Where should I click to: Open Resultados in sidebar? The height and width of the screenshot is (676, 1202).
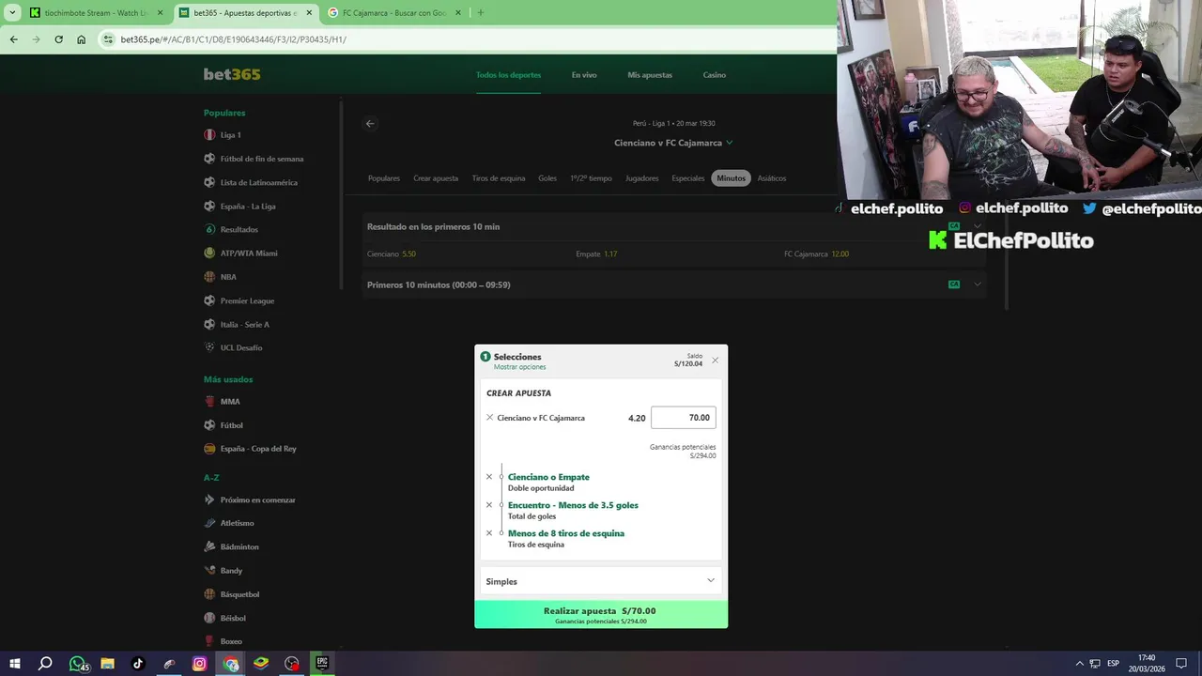coord(239,230)
